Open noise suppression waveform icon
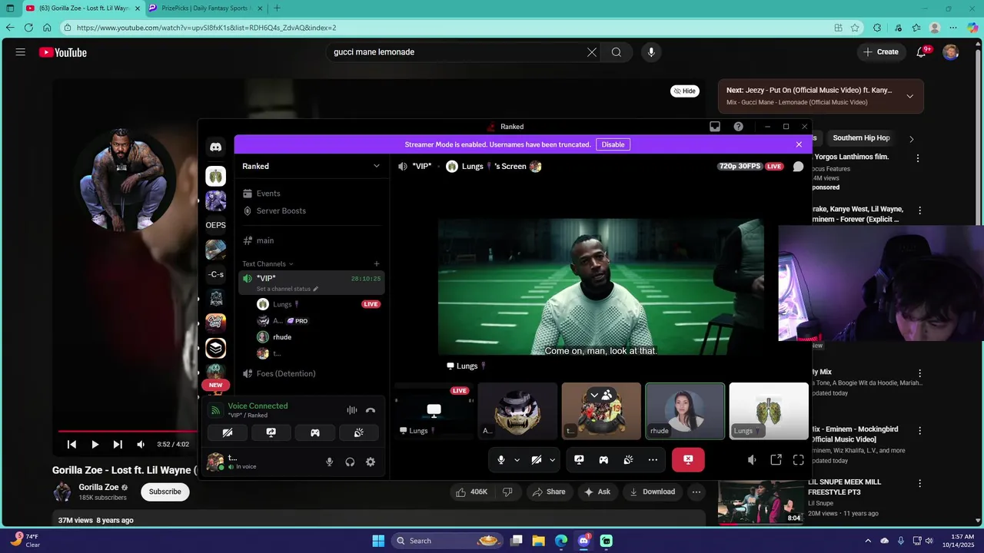This screenshot has width=984, height=553. pyautogui.click(x=352, y=410)
